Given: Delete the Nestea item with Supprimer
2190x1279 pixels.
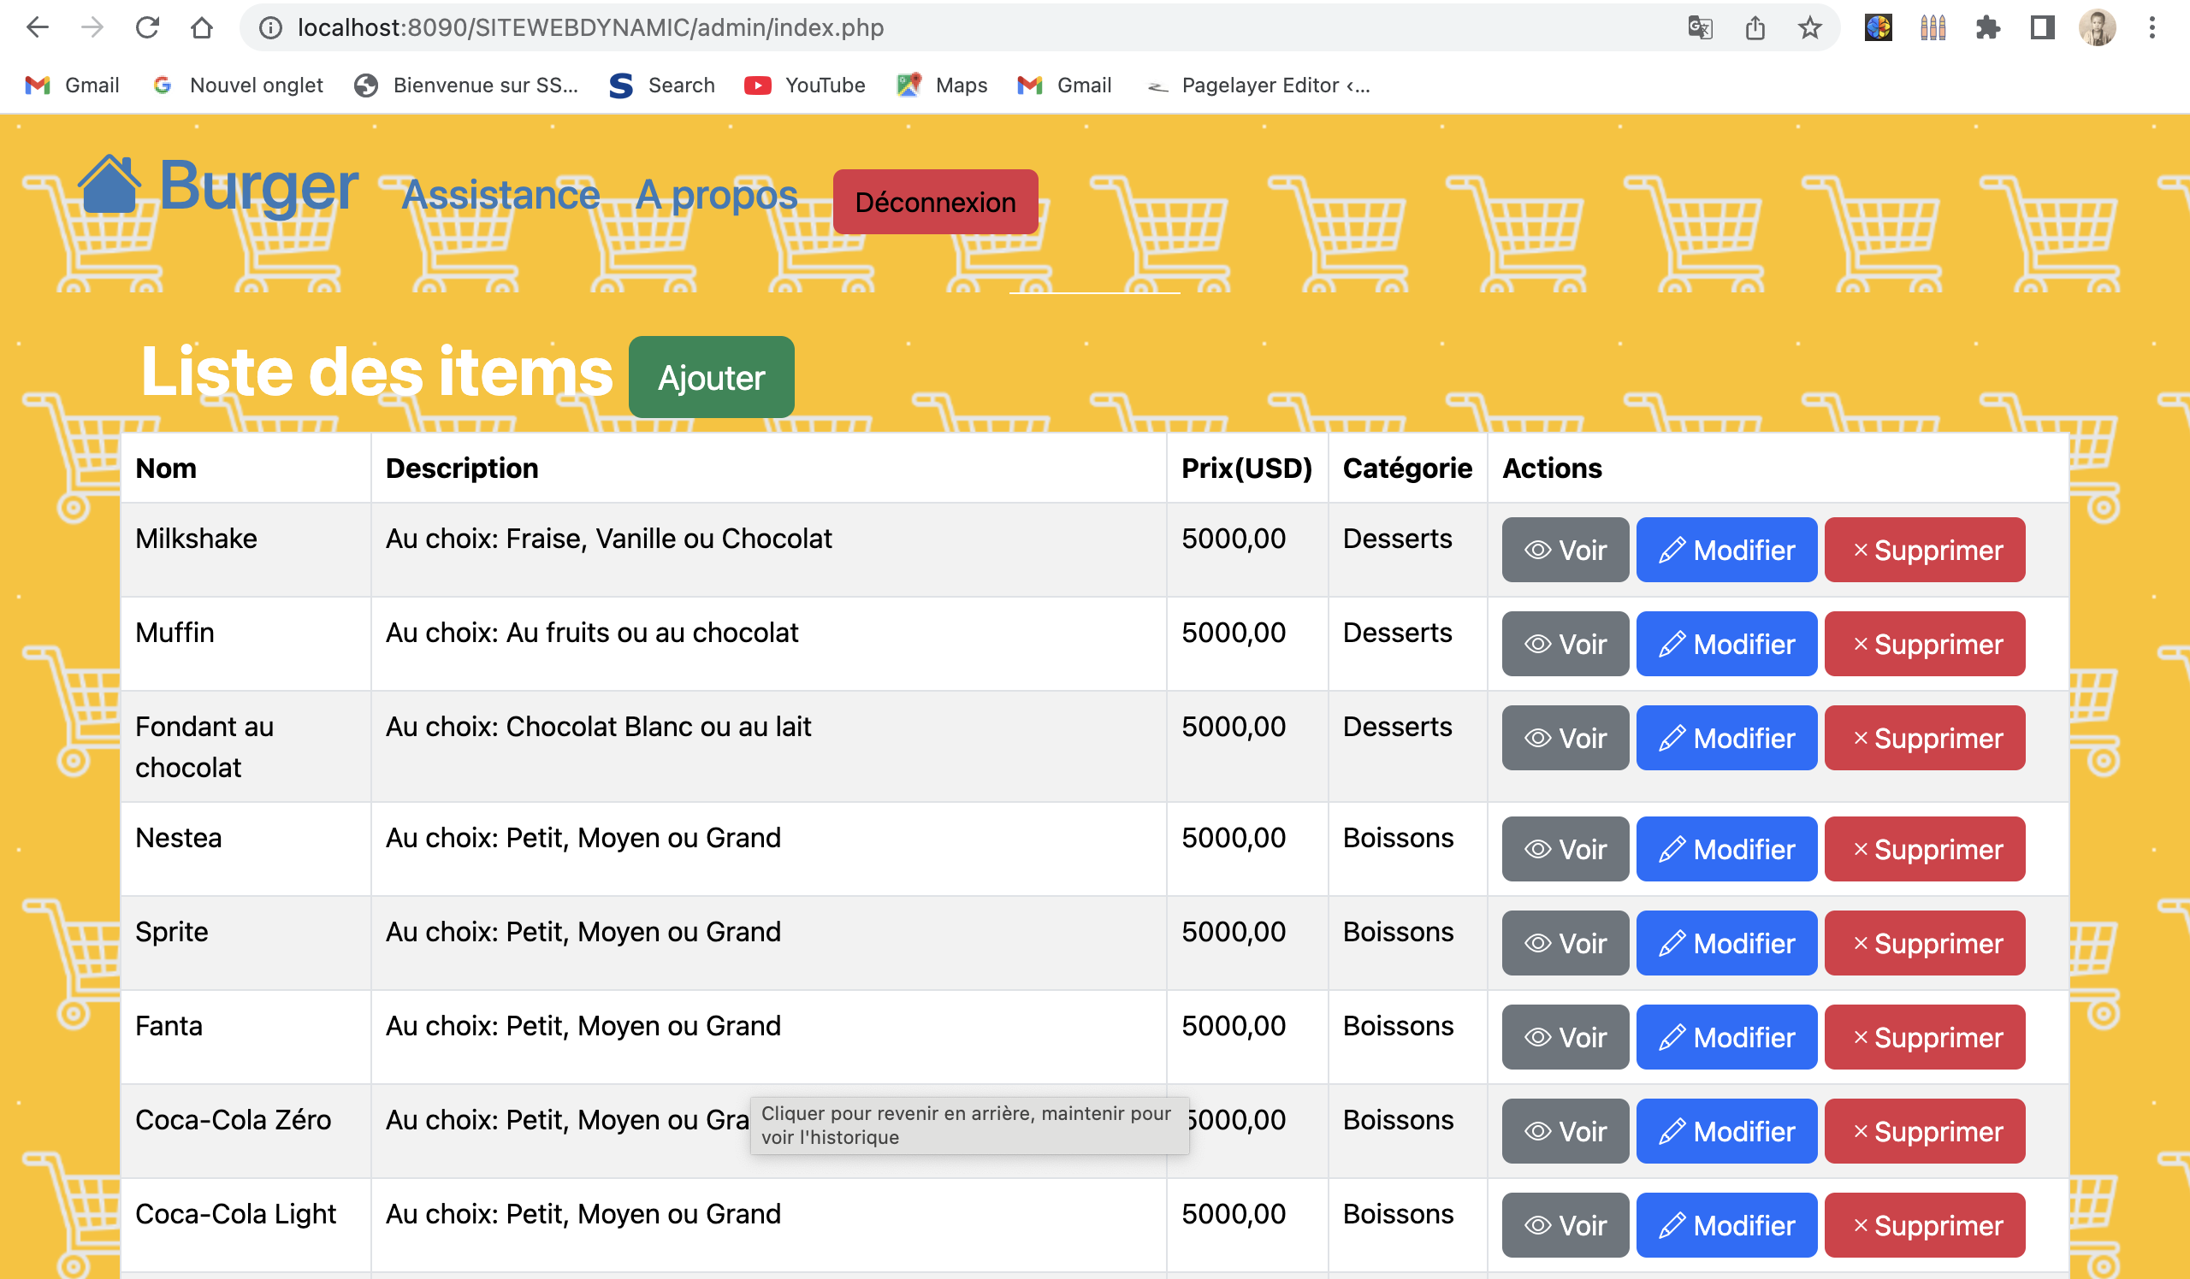Looking at the screenshot, I should pyautogui.click(x=1924, y=849).
